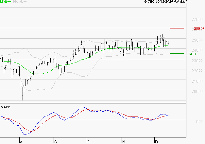Click the 240.00 price axis label
This screenshot has width=205, height=144.
197,50
